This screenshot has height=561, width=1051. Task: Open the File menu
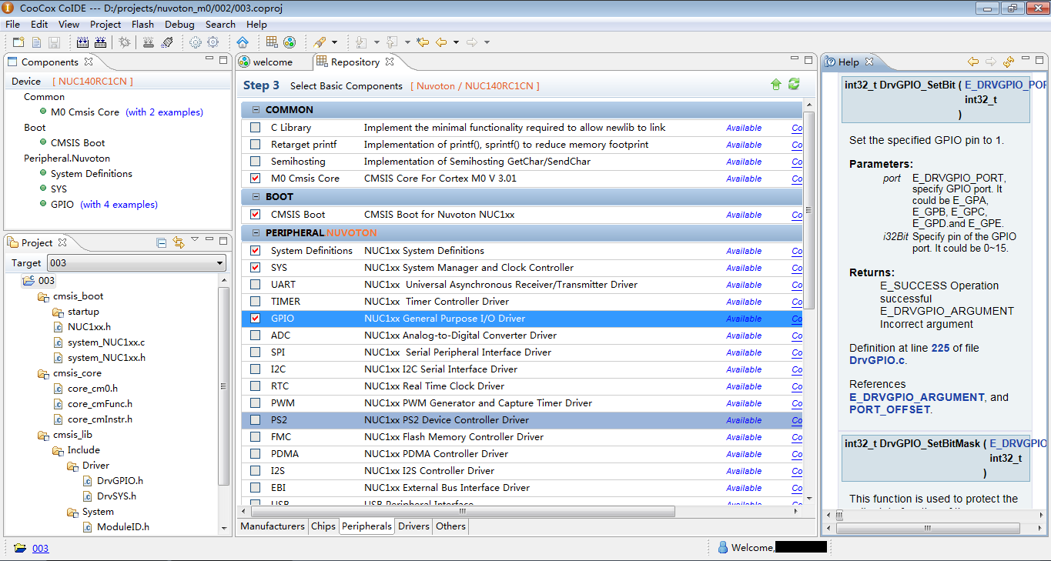point(12,24)
